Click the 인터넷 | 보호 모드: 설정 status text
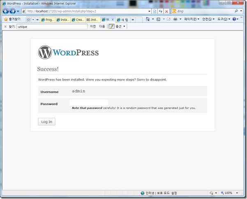The width and height of the screenshot is (247, 199). click(x=161, y=193)
